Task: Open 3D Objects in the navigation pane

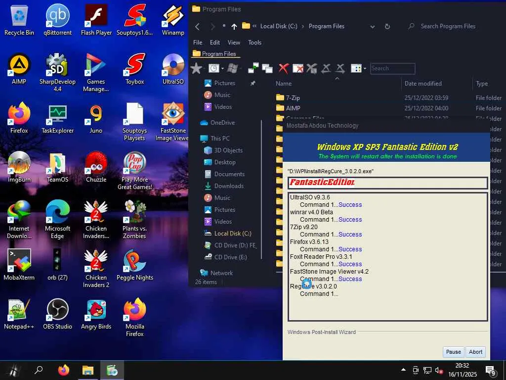Action: coord(223,150)
